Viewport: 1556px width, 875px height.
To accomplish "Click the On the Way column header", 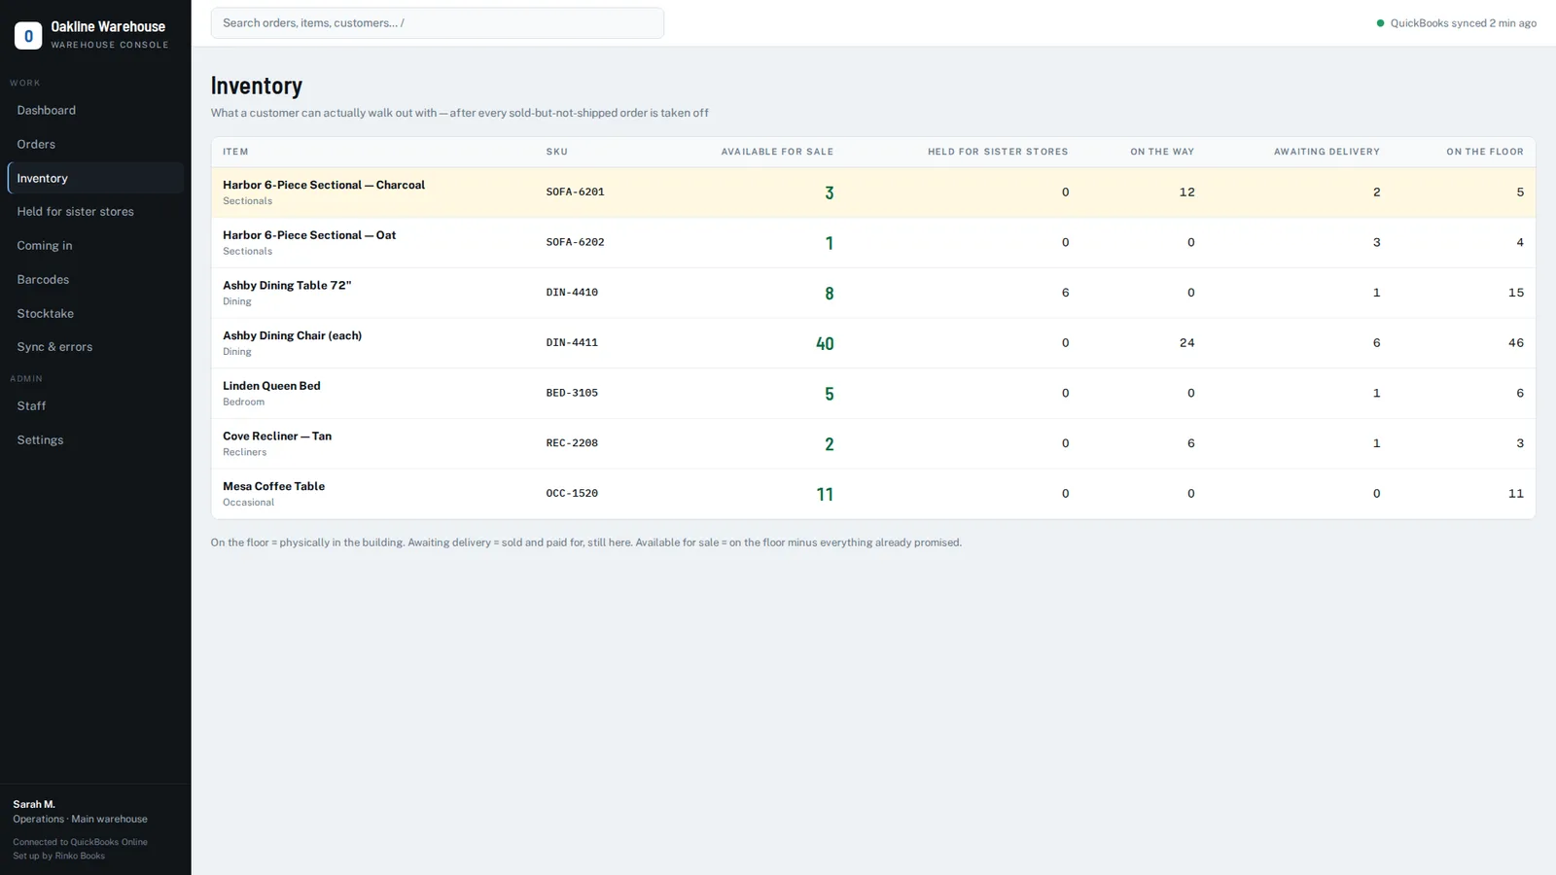I will [x=1162, y=152].
